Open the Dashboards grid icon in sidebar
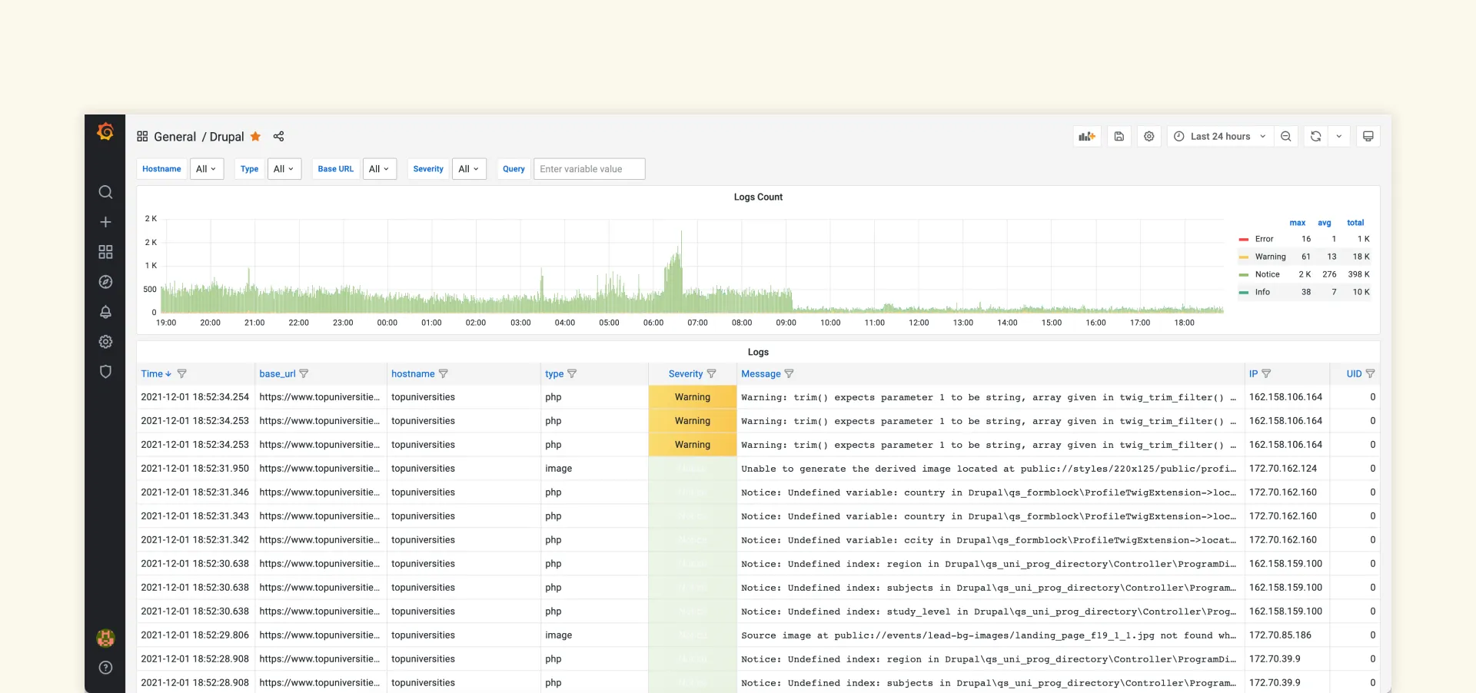The height and width of the screenshot is (693, 1476). tap(105, 252)
